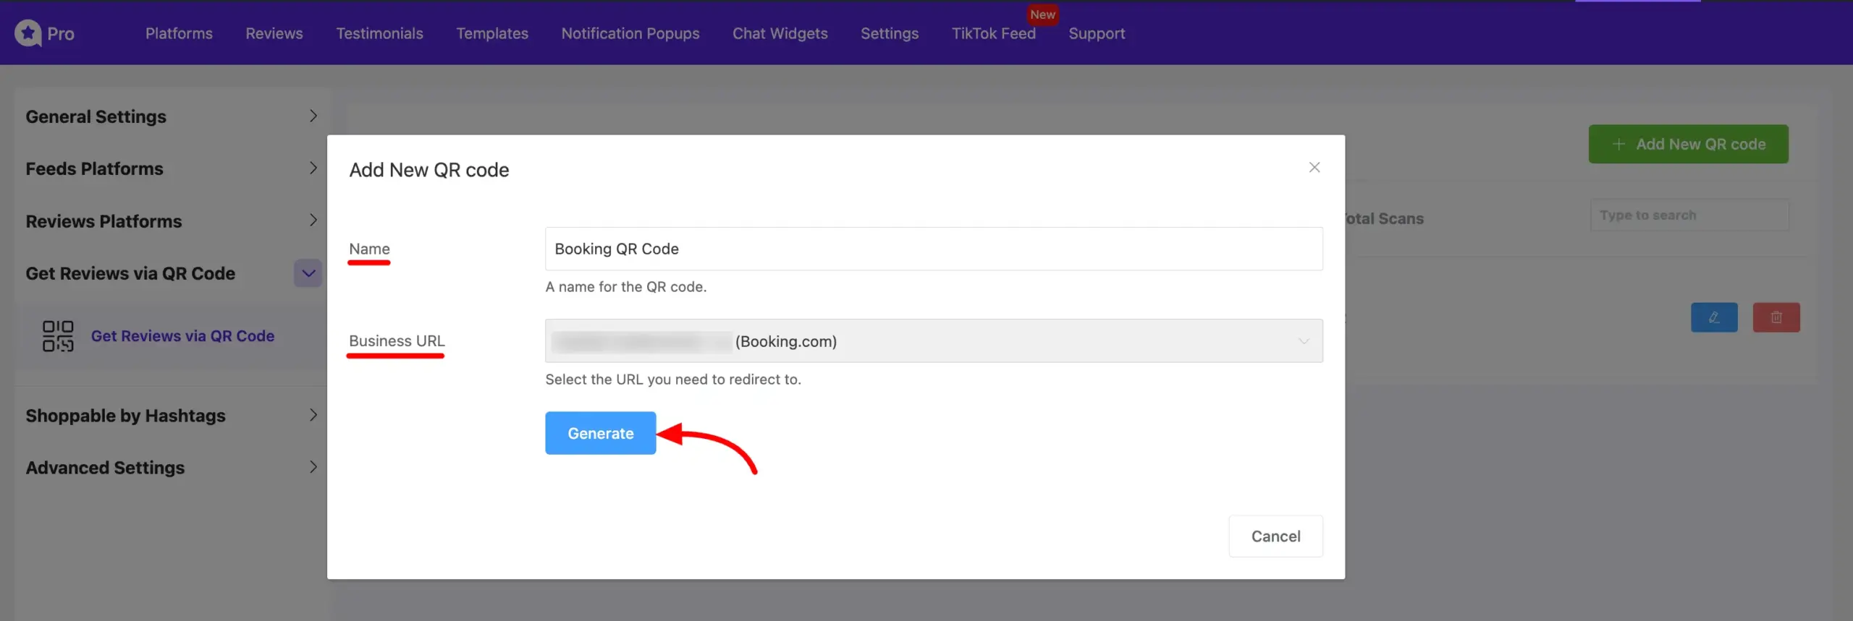This screenshot has height=621, width=1853.
Task: Click the Cancel button
Action: pos(1276,536)
